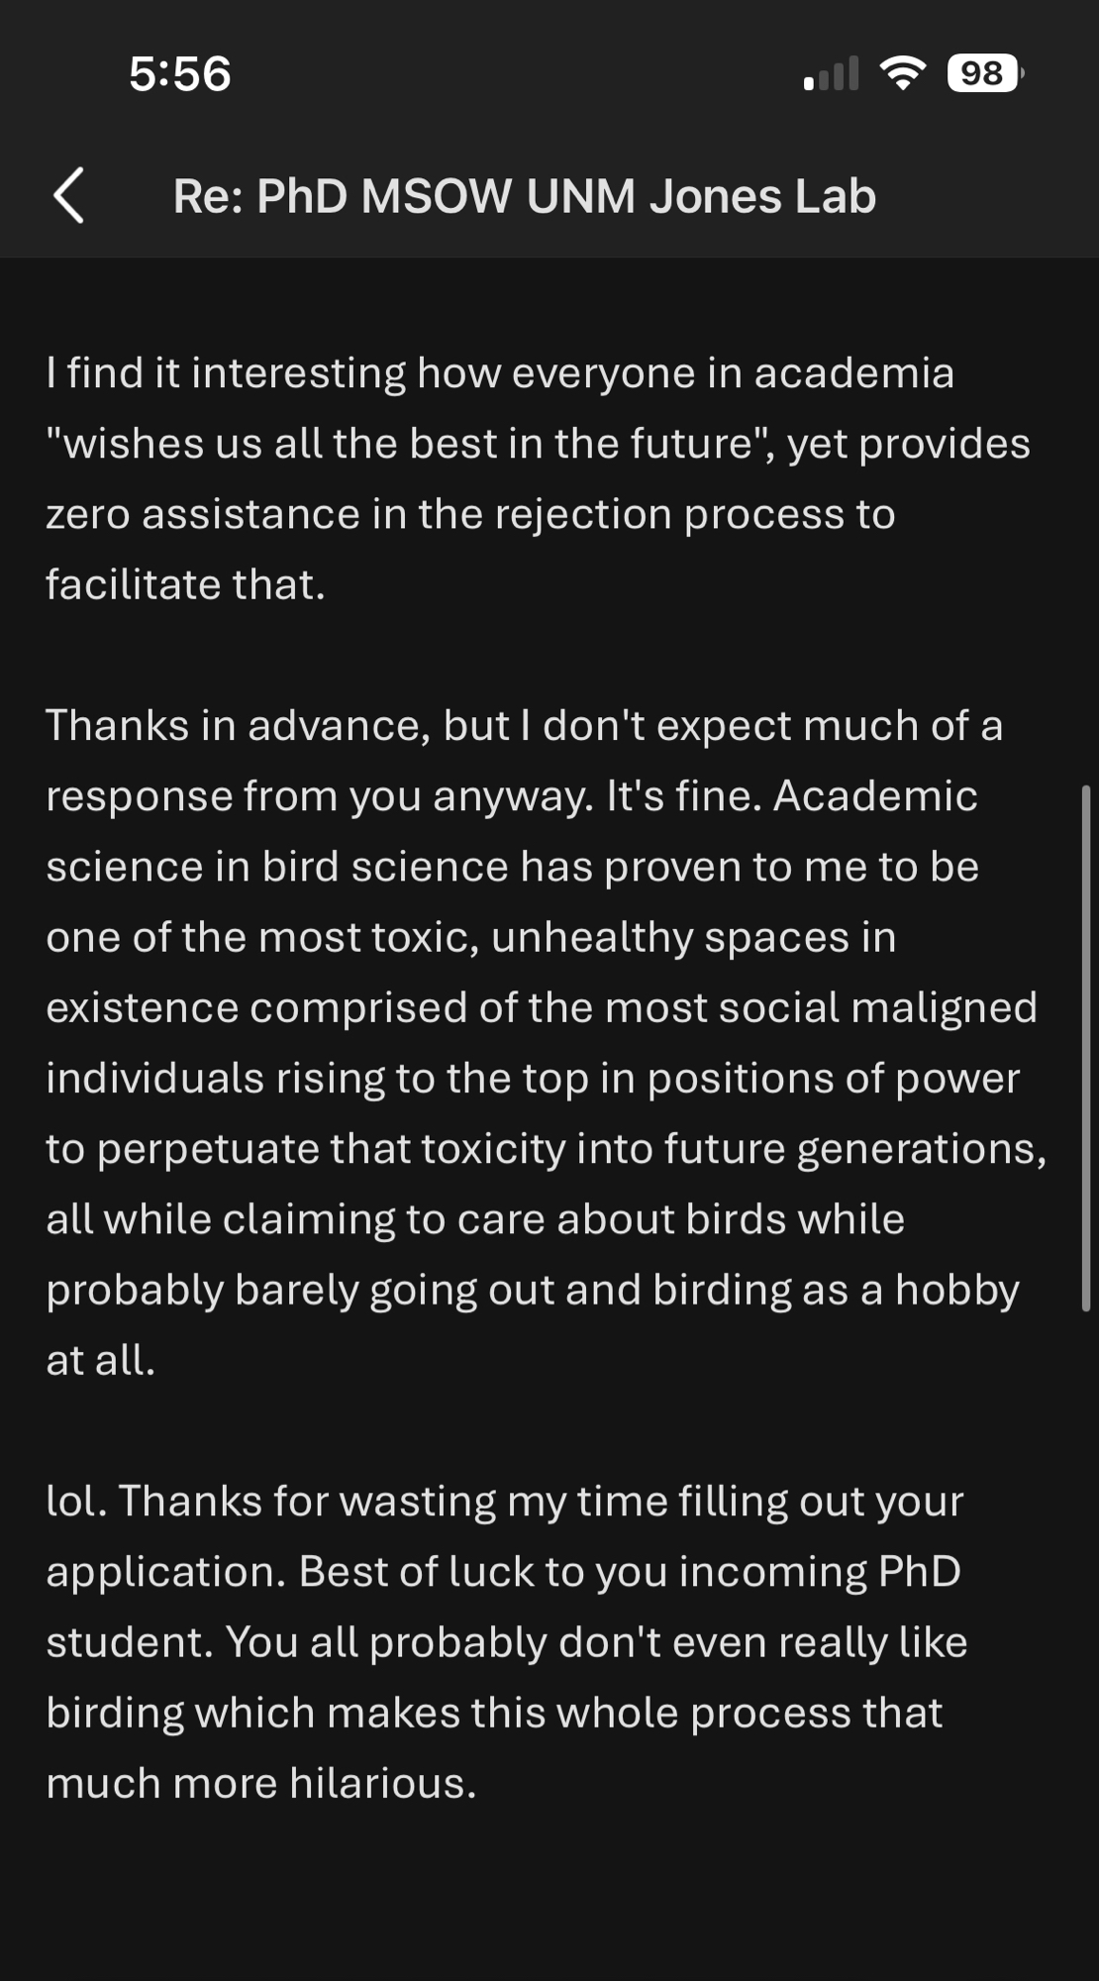The height and width of the screenshot is (1981, 1099).
Task: Click the line 'at all.' ending second paragraph
Action: (100, 1360)
